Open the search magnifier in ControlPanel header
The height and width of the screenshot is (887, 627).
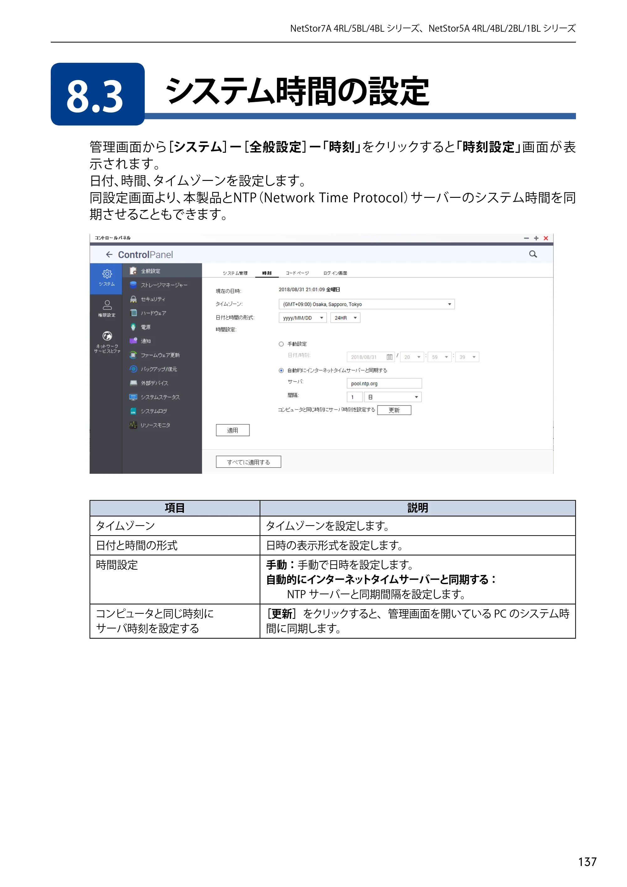tap(533, 254)
